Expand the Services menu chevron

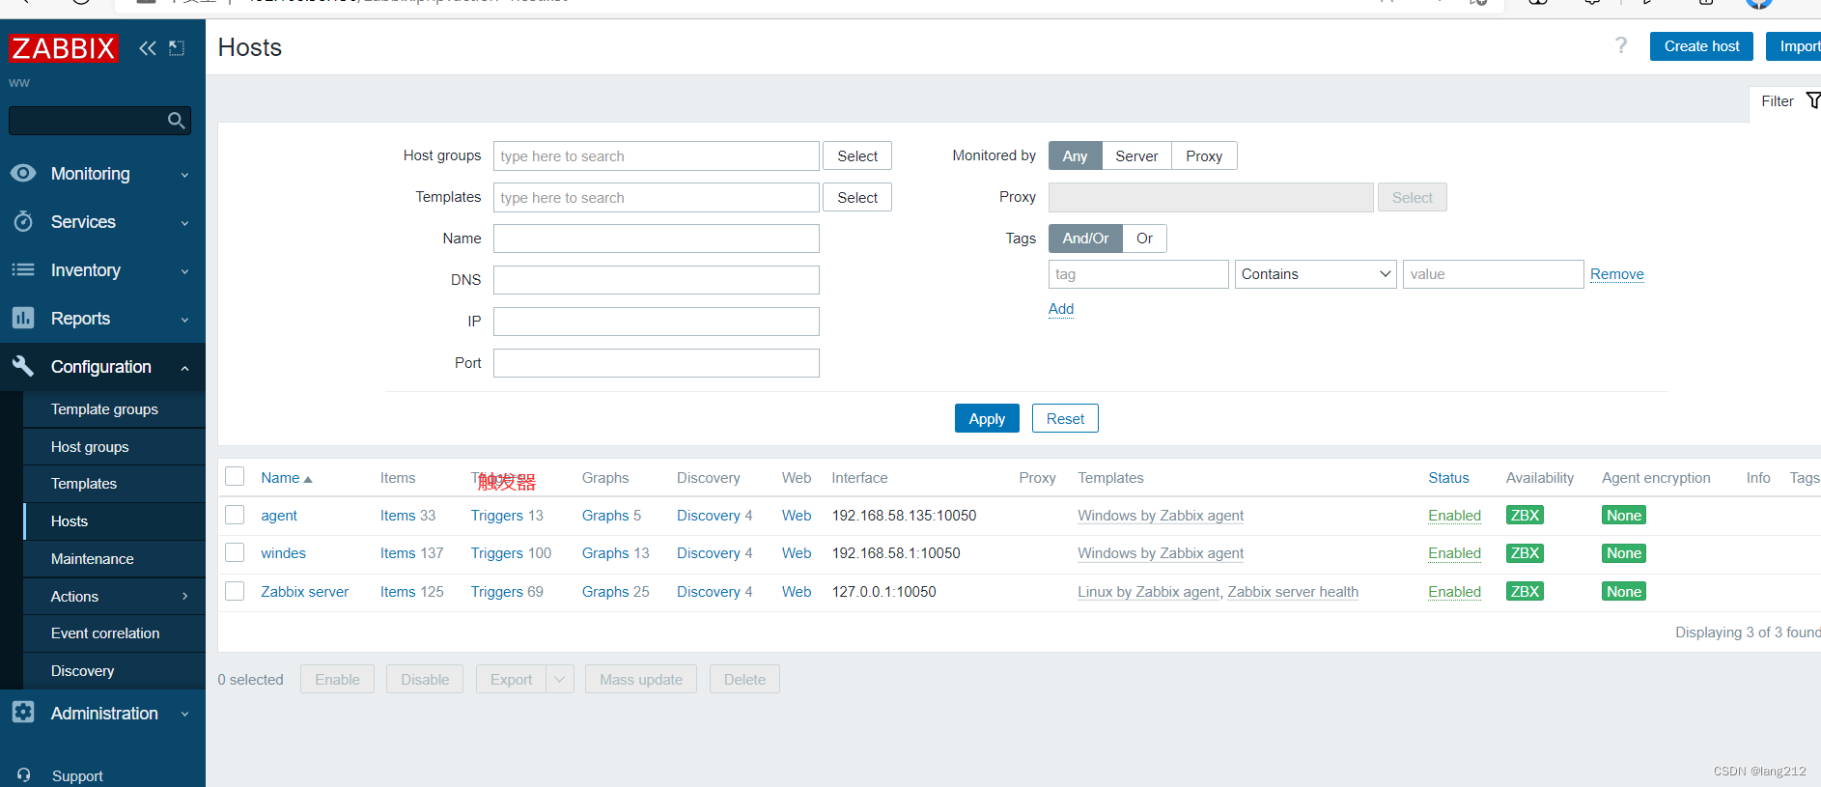(184, 223)
